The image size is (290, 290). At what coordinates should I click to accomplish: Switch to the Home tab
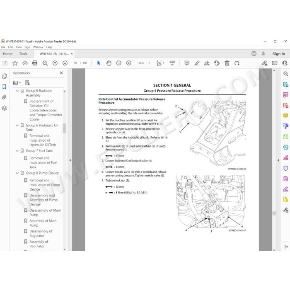[x=8, y=54]
